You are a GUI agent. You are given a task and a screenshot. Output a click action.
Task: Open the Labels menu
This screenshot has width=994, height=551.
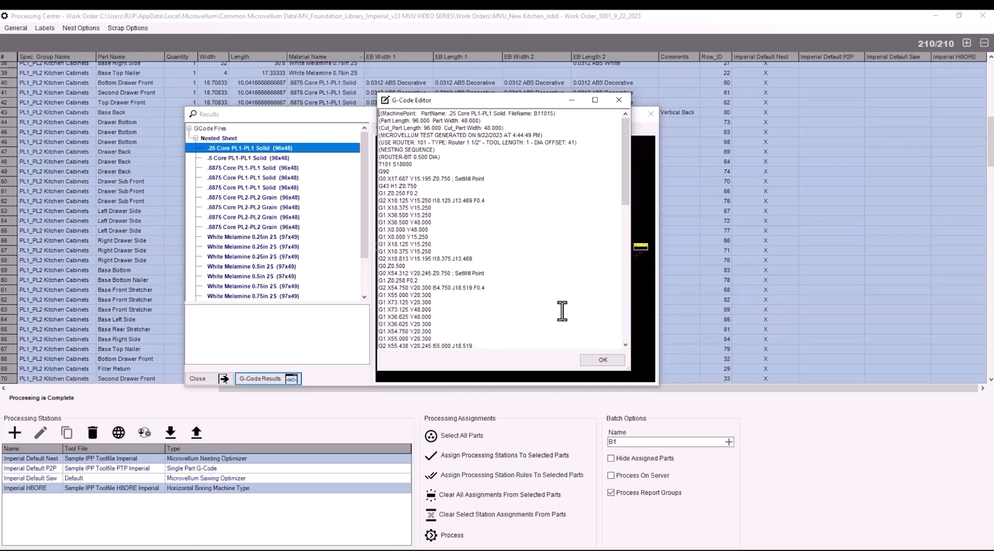(45, 28)
